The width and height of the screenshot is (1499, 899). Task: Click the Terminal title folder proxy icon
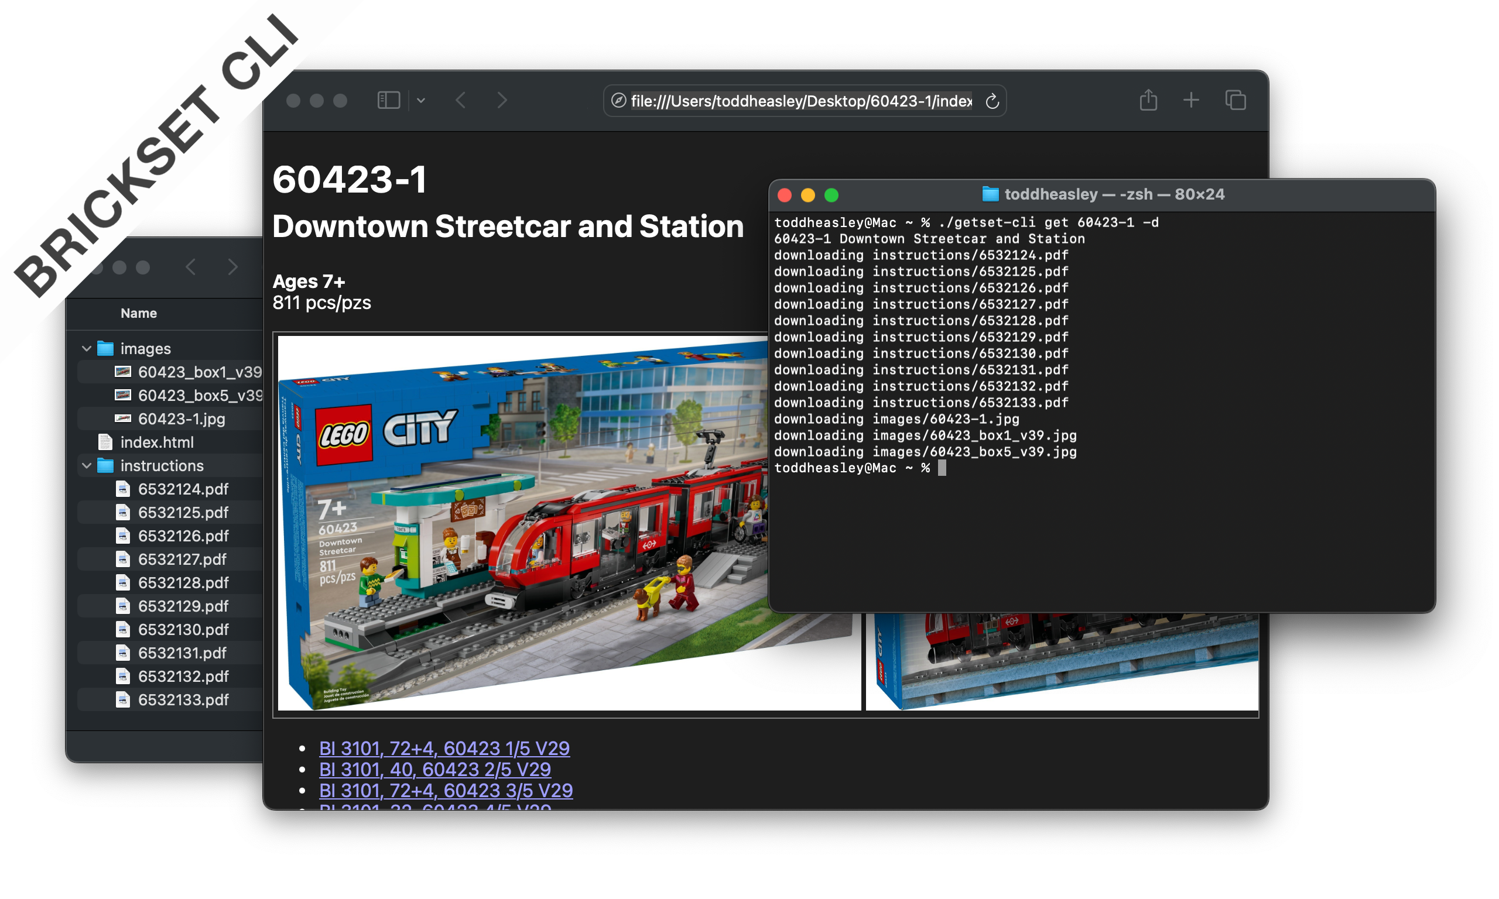pos(990,194)
